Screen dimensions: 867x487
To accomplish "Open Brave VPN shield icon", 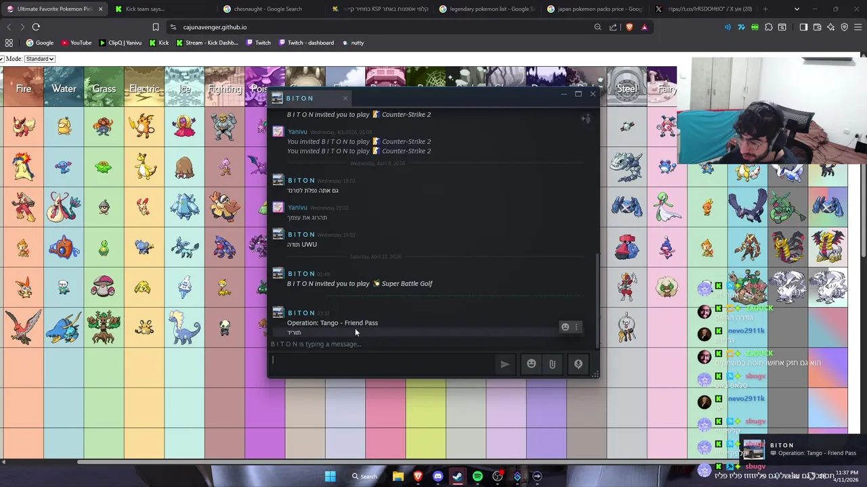I will pos(844,27).
